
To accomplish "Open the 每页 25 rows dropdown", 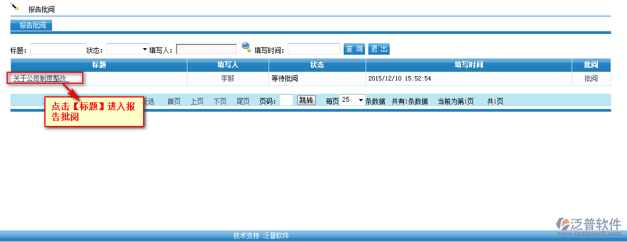I will point(352,100).
